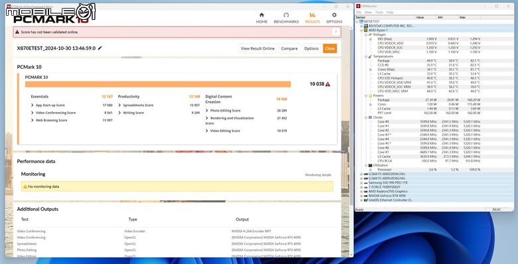
Task: Click the orange Close button
Action: [329, 48]
